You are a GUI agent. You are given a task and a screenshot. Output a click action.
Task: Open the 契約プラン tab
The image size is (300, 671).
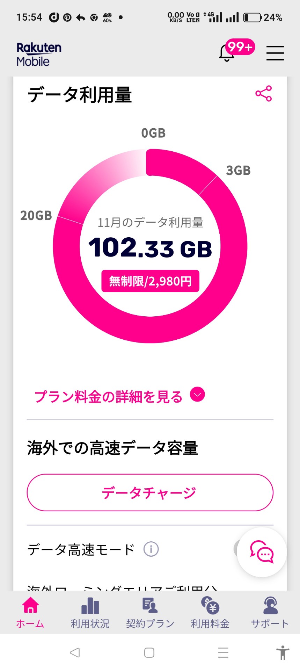150,613
